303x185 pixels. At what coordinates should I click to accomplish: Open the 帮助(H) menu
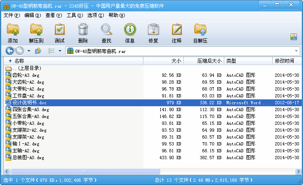[116, 15]
